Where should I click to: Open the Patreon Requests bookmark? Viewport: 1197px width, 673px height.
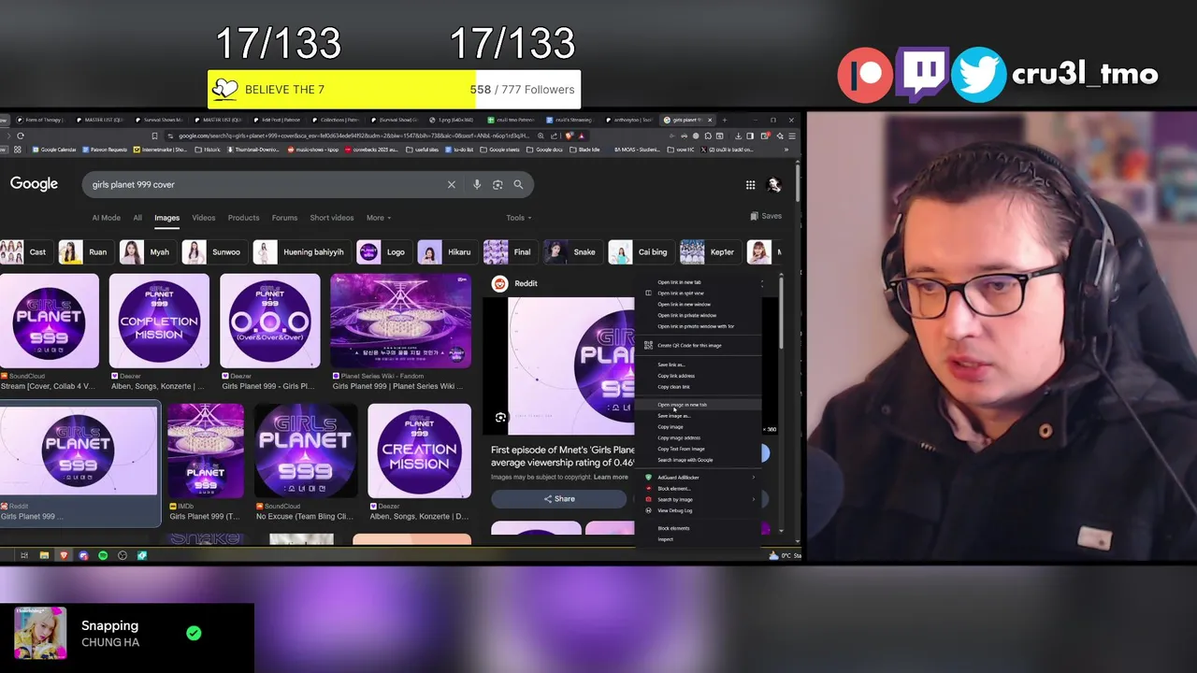[x=104, y=150]
